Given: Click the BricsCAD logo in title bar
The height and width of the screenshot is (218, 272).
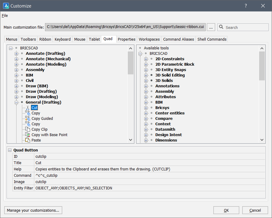Looking at the screenshot, I should coord(6,6).
